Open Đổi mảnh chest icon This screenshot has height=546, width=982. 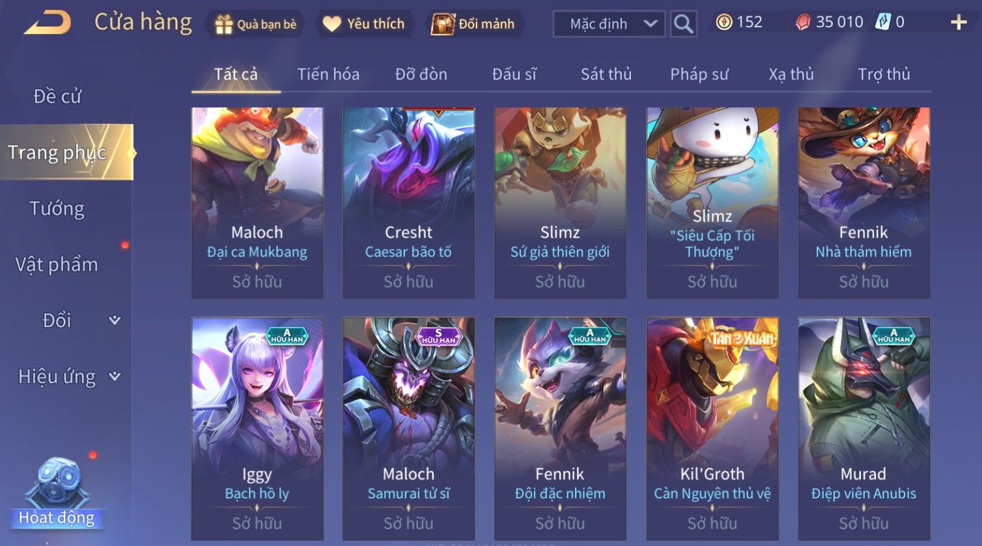(x=443, y=24)
